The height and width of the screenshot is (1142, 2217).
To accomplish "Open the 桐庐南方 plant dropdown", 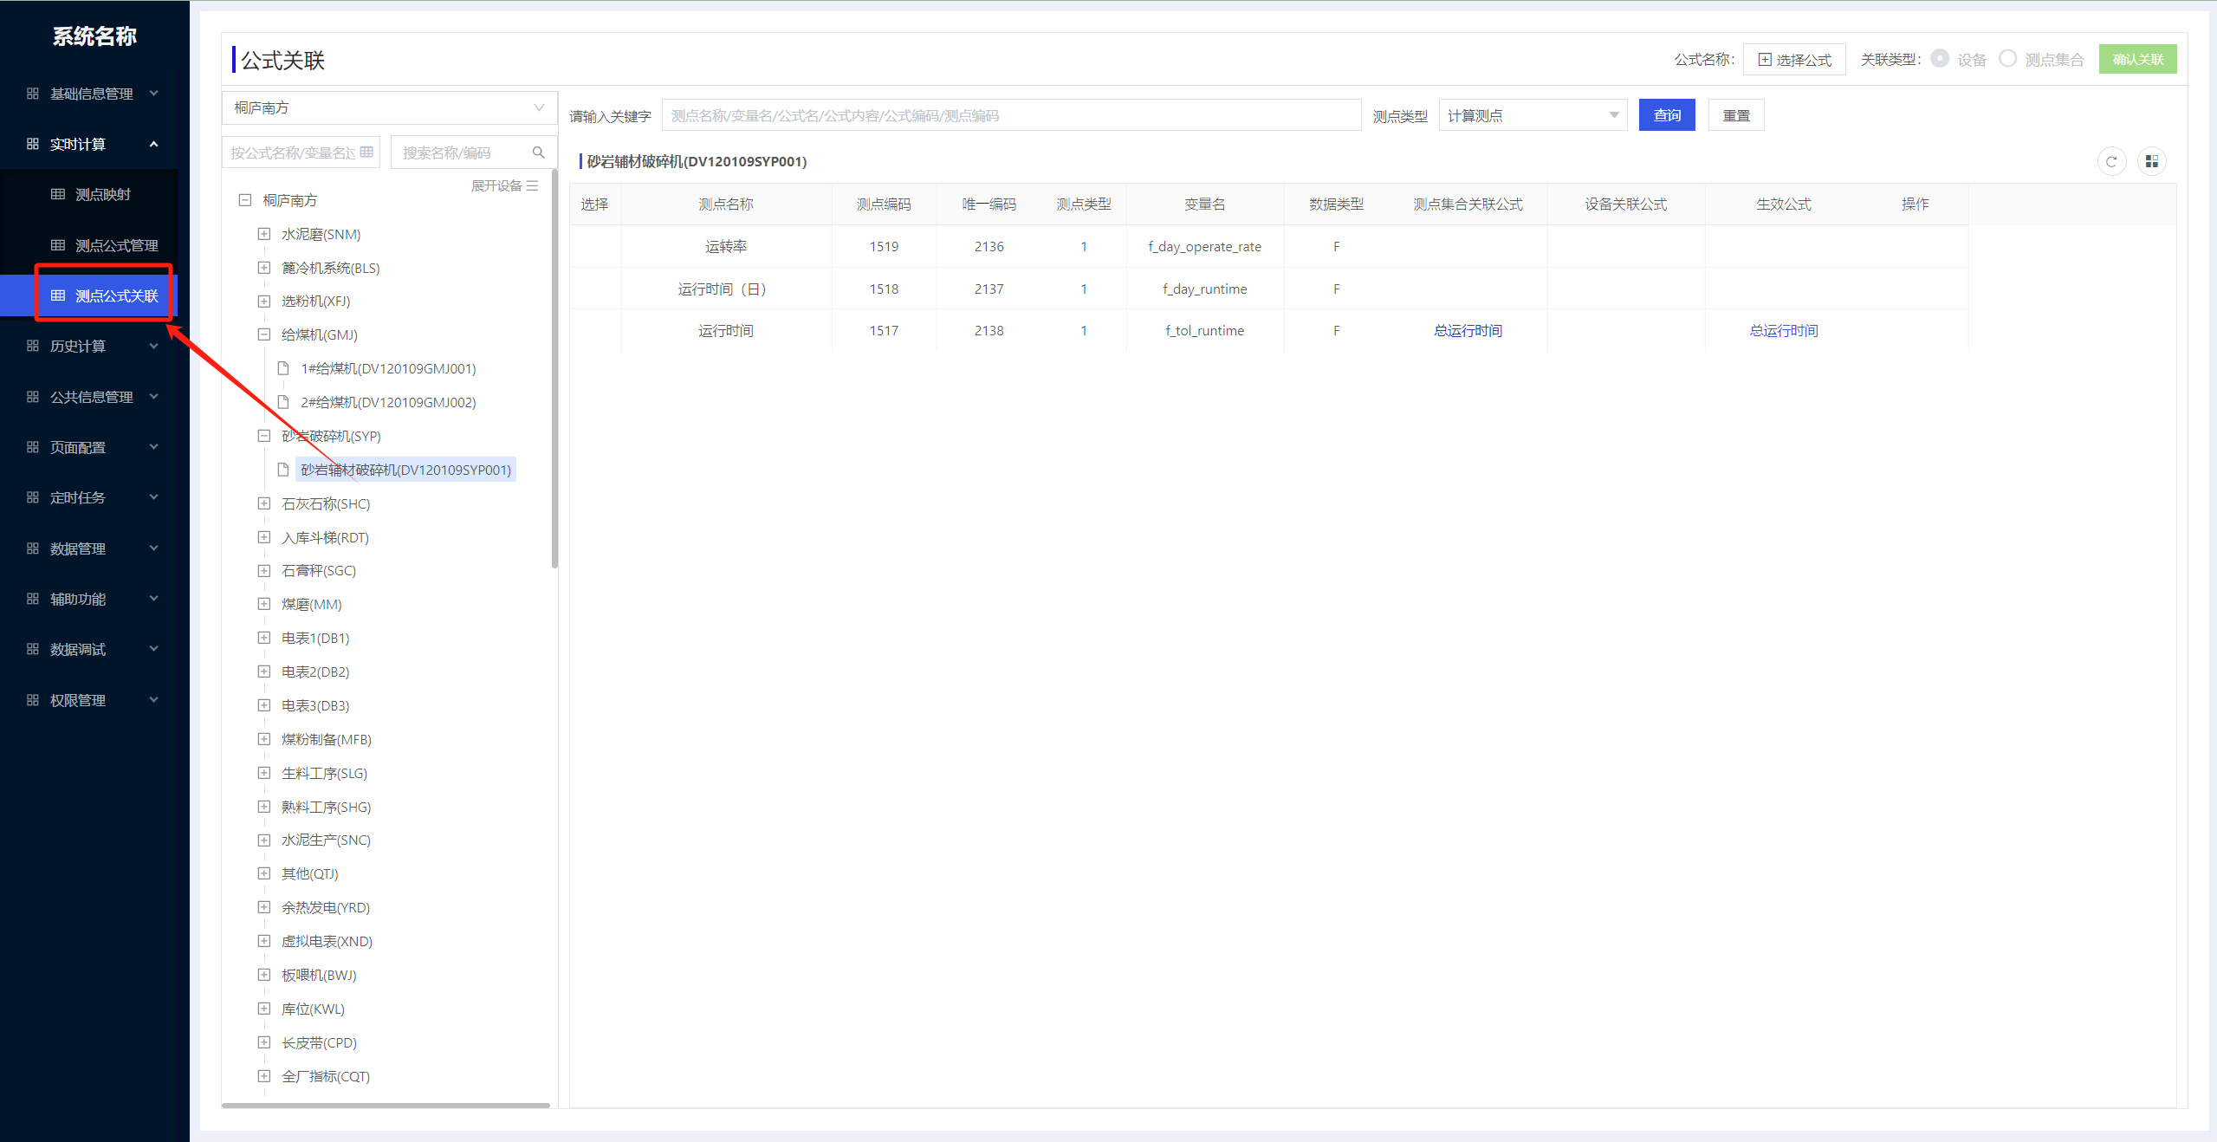I will coord(390,107).
